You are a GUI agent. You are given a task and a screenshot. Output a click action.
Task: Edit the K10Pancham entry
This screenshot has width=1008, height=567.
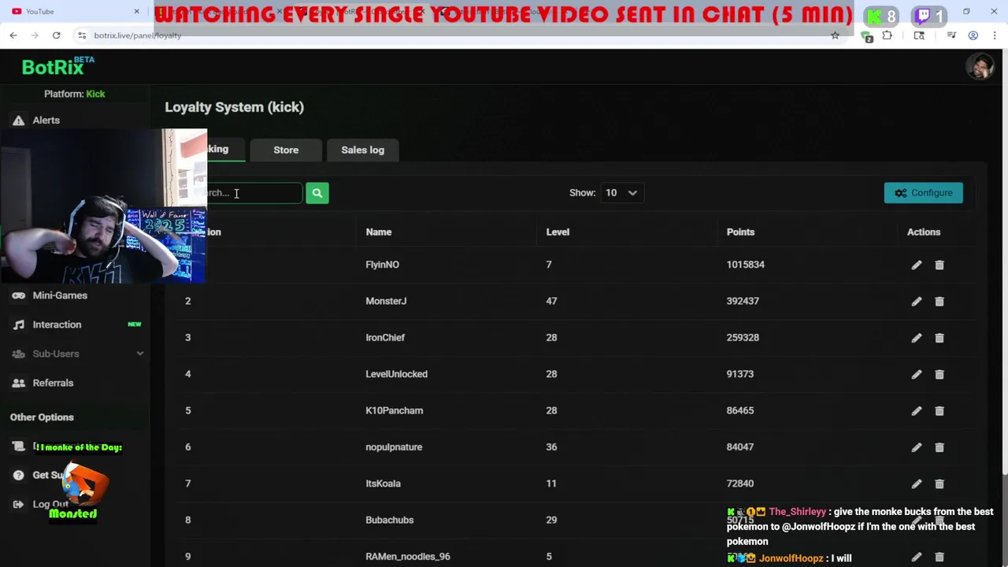click(917, 411)
